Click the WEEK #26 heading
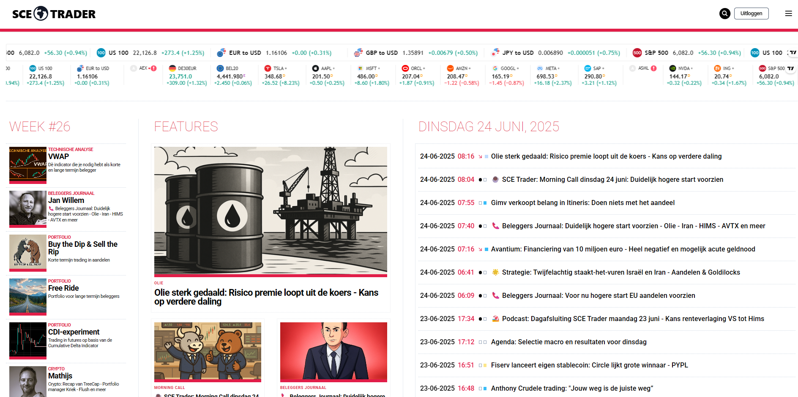Screen dimensions: 798x397 click(x=40, y=127)
